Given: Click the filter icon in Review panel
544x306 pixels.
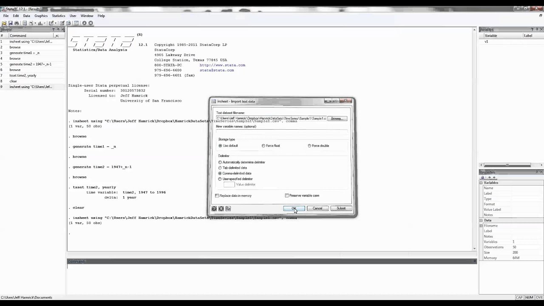Looking at the screenshot, I should click(x=54, y=29).
